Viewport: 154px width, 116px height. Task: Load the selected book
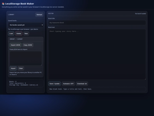coord(11,34)
